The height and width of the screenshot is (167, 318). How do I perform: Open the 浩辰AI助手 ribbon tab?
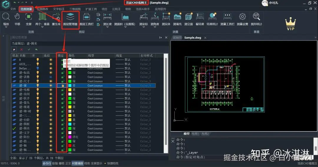(x=143, y=9)
